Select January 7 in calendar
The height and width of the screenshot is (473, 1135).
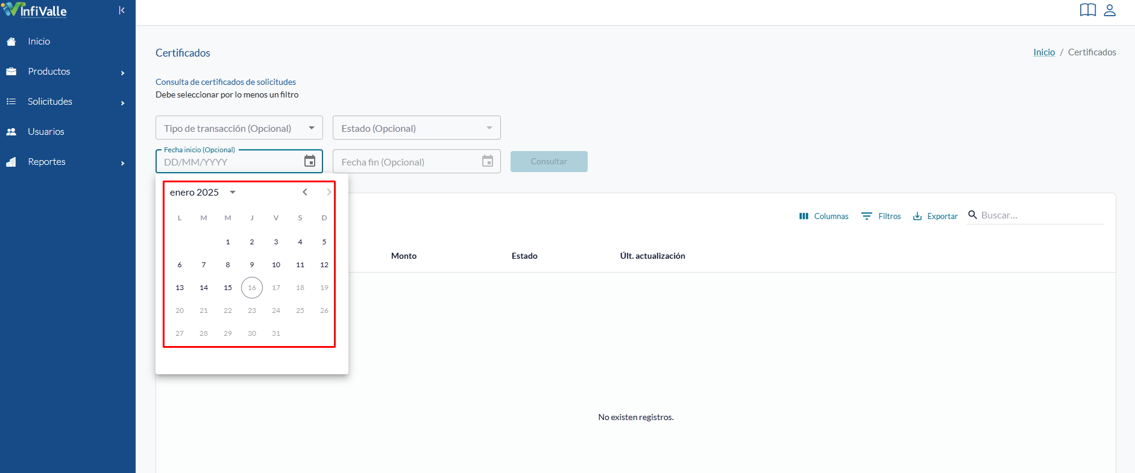click(x=204, y=265)
